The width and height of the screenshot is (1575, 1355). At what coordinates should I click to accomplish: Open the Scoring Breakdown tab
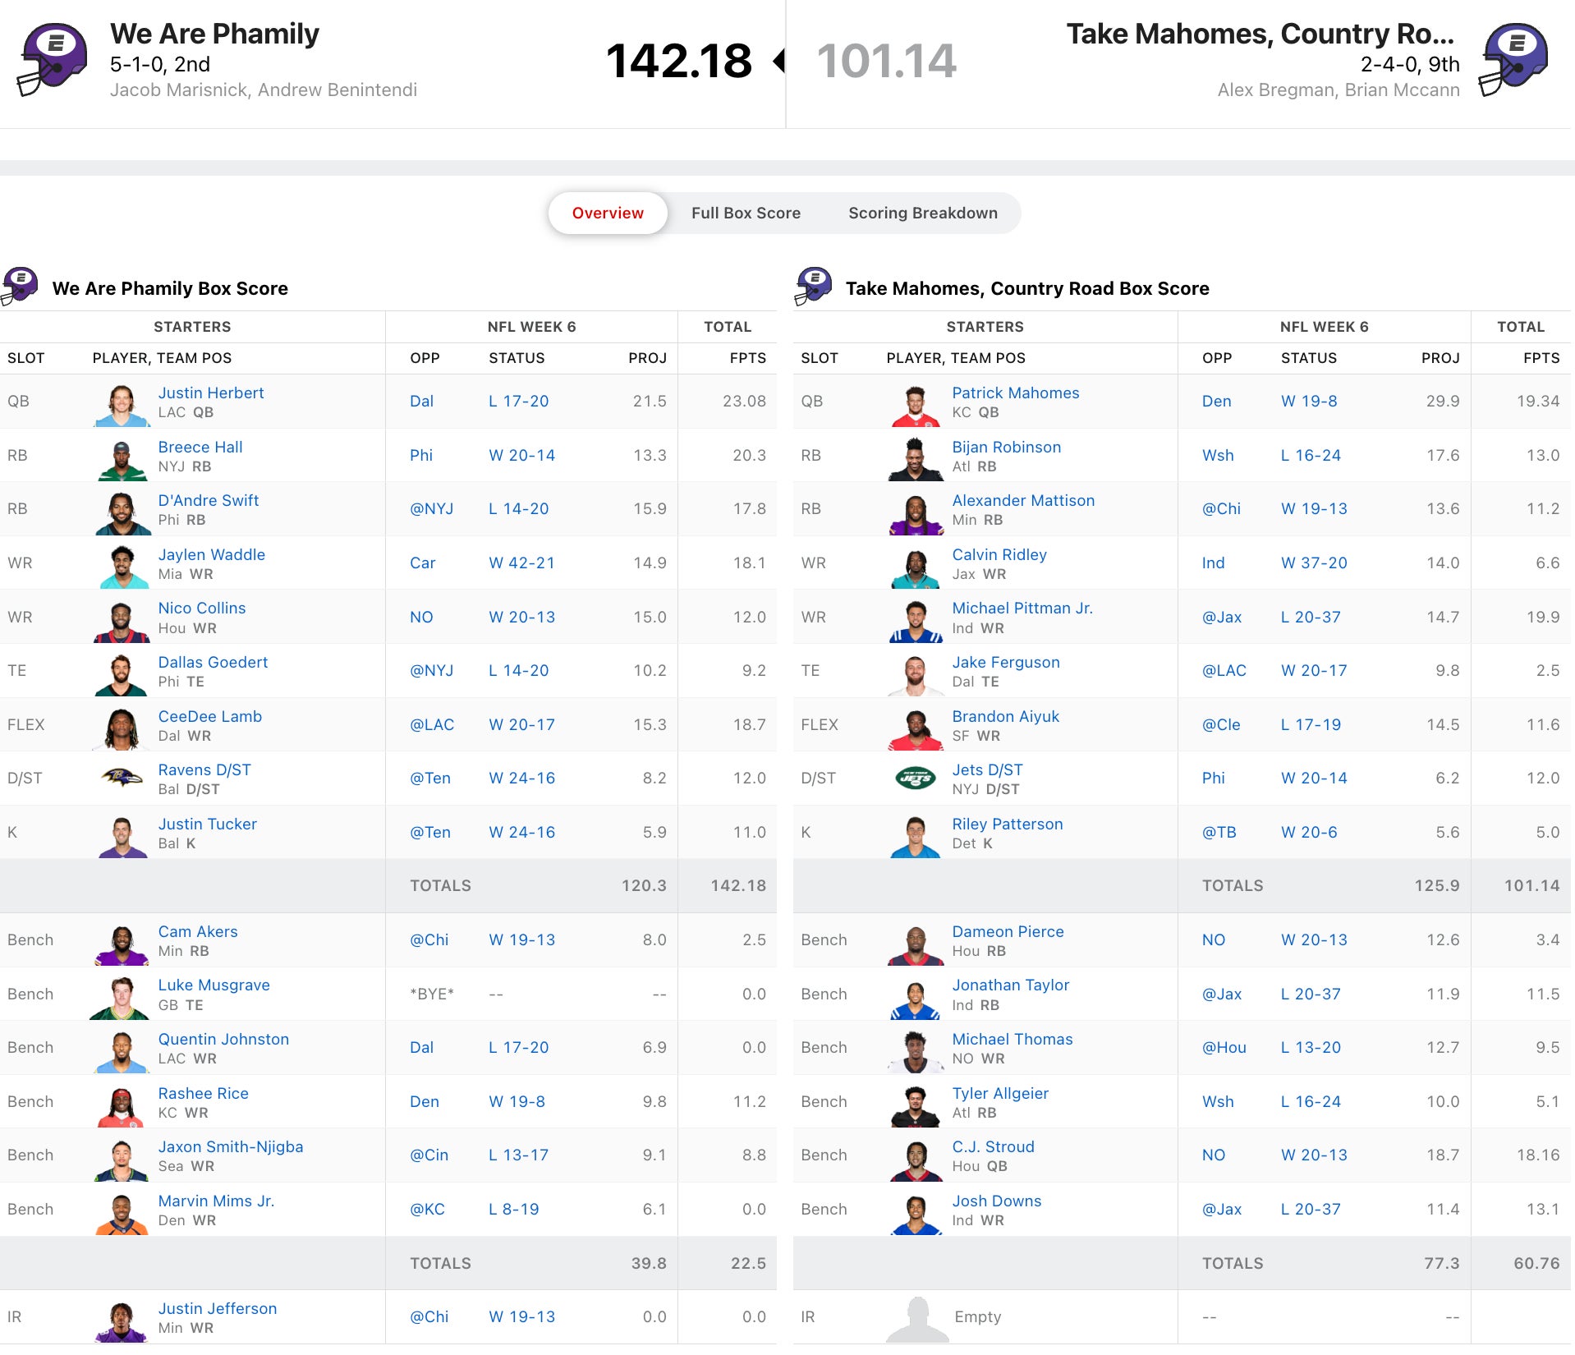point(922,213)
